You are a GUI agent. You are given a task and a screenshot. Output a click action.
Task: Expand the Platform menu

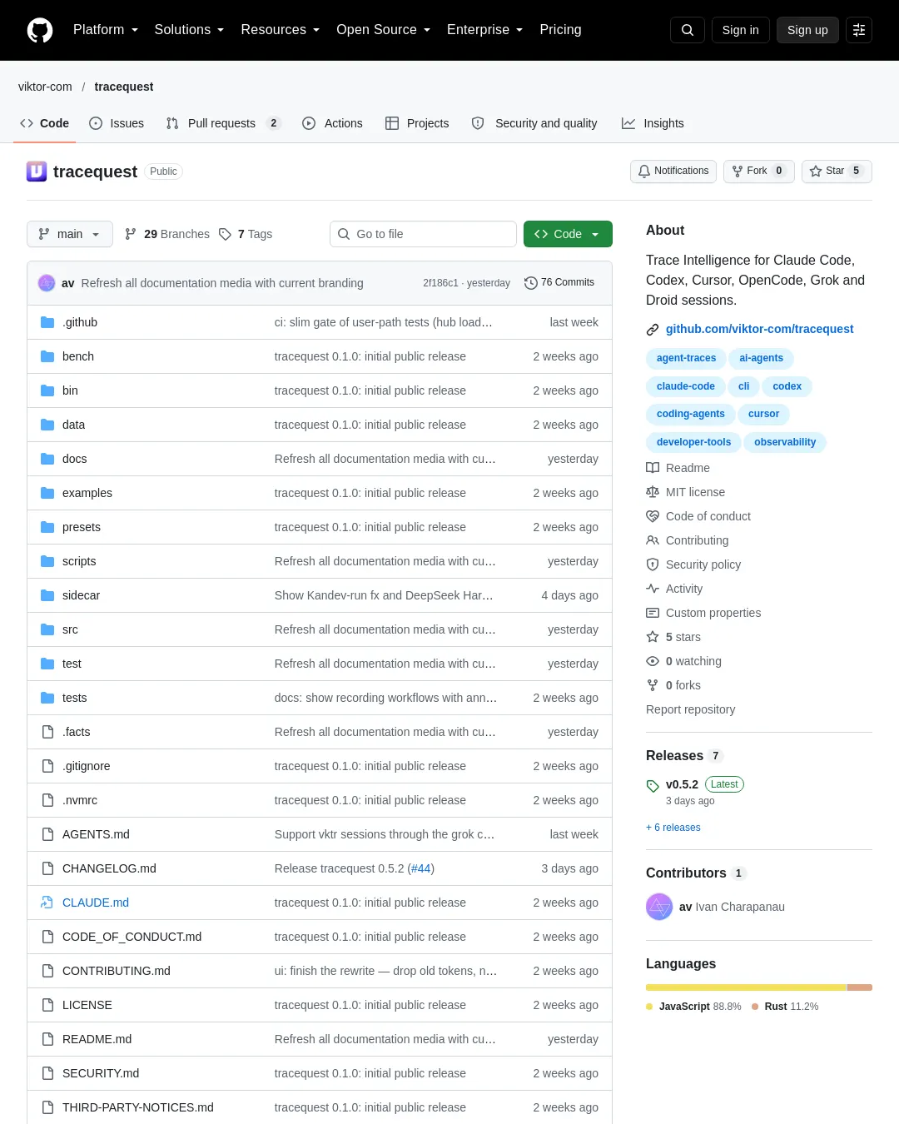click(x=106, y=30)
